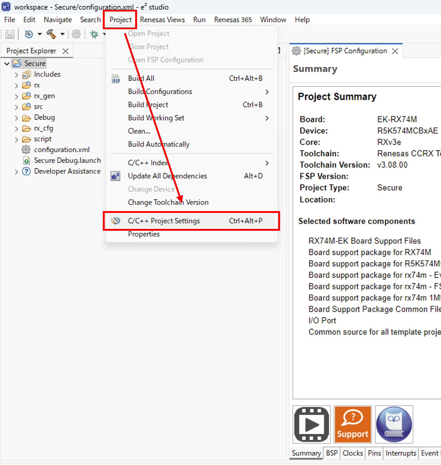The image size is (441, 465).
Task: Select Build Project menu entry
Action: click(x=192, y=105)
